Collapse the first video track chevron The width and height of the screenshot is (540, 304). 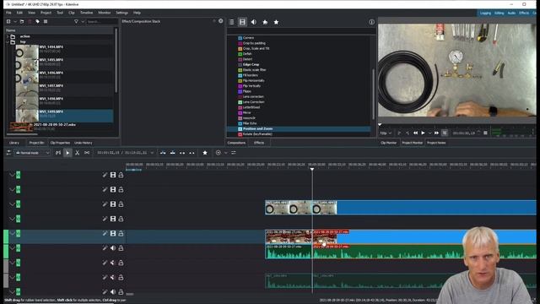pos(12,175)
